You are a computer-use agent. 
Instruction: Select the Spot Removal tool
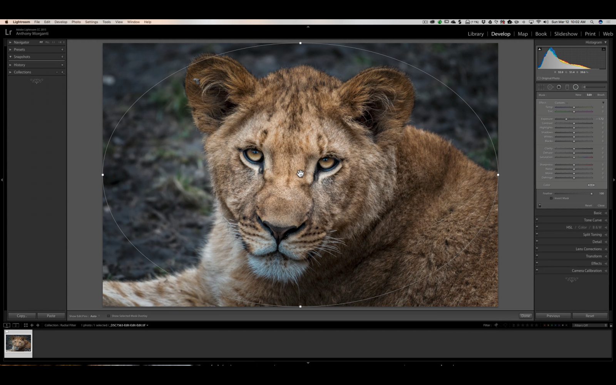[x=550, y=87]
